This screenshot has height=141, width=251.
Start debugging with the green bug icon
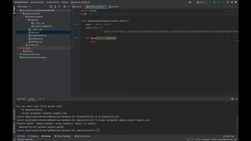click(215, 2)
